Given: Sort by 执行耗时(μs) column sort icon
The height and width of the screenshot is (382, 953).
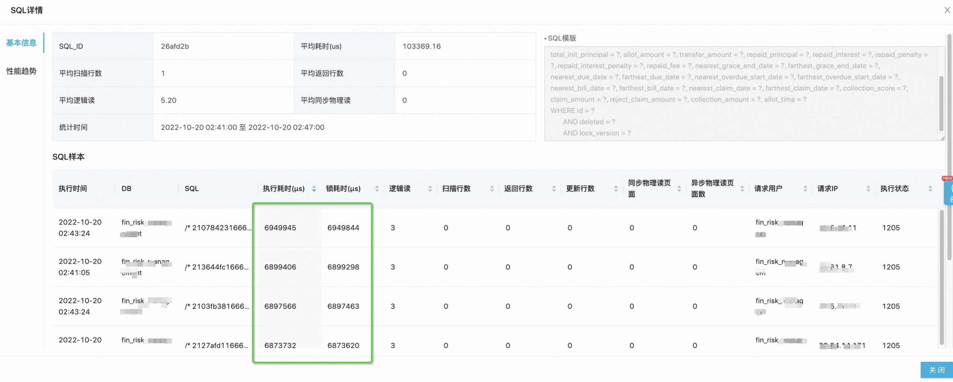Looking at the screenshot, I should coord(314,189).
